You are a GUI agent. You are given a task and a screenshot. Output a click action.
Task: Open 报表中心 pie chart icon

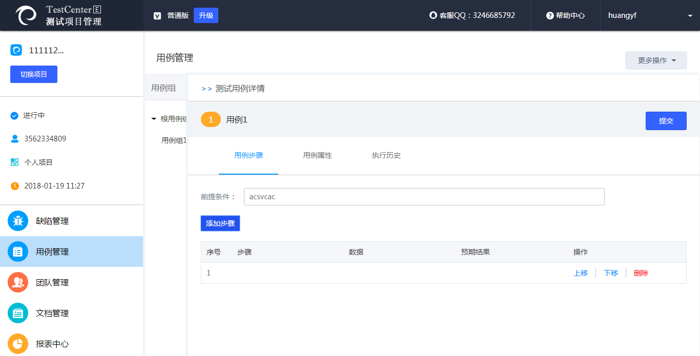click(18, 344)
